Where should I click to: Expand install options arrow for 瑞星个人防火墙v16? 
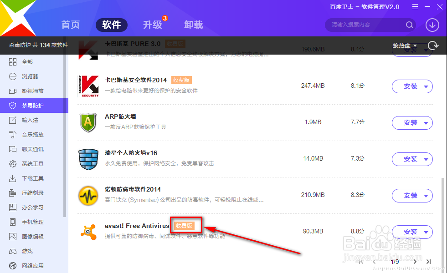426,159
